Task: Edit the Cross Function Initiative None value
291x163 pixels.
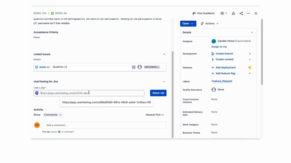Action: (214, 99)
